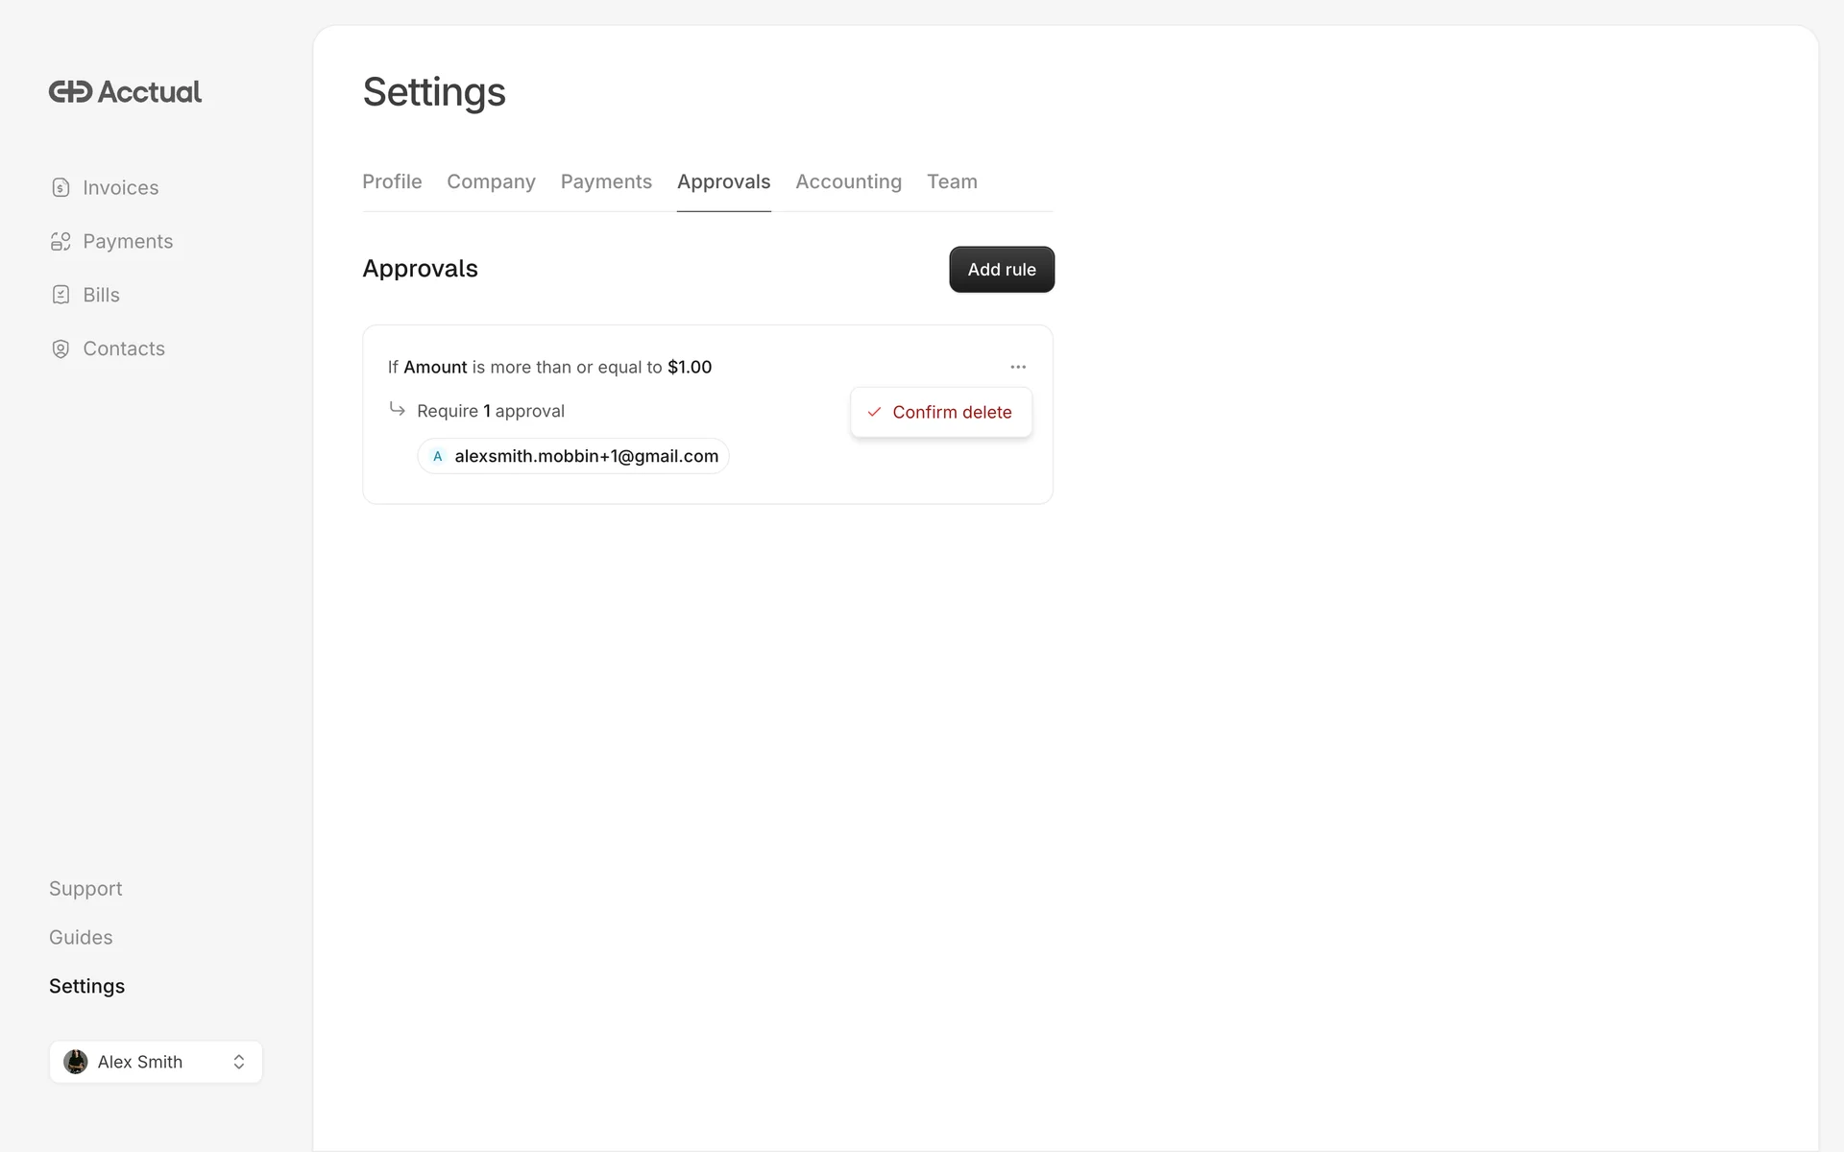
Task: Open the Support link
Action: (x=85, y=889)
